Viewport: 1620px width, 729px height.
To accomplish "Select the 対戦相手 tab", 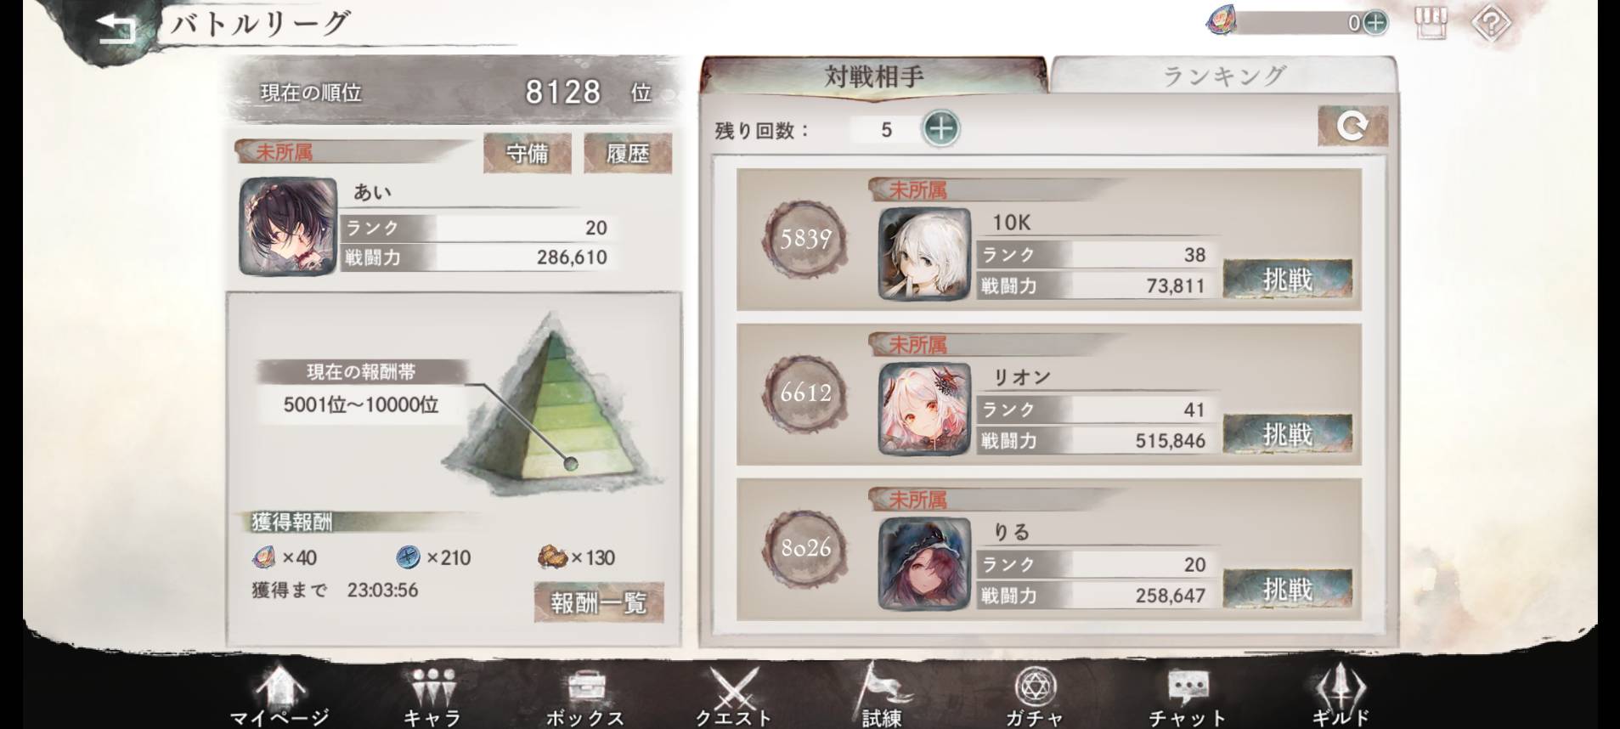I will 873,76.
